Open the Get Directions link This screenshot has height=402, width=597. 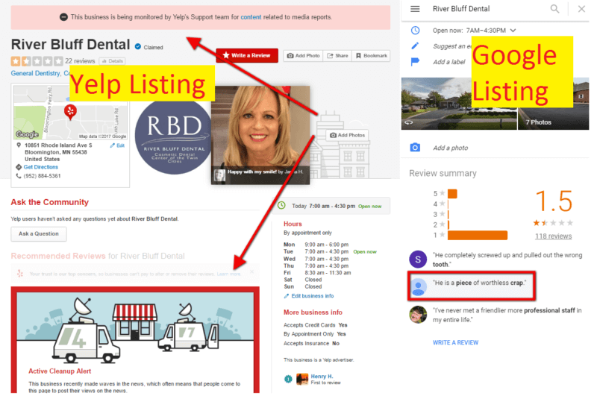coord(41,167)
